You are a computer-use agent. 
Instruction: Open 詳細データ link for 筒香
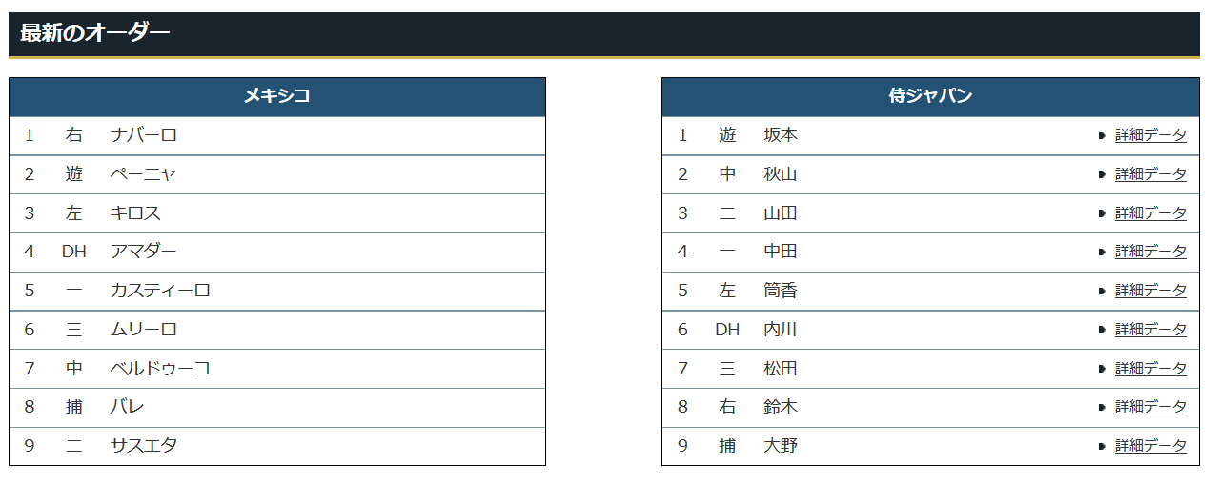(1150, 291)
